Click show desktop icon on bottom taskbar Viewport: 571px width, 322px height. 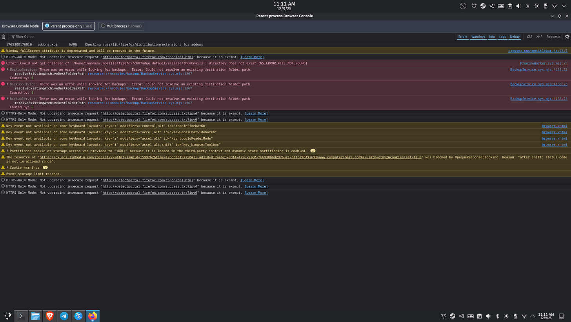click(x=561, y=316)
